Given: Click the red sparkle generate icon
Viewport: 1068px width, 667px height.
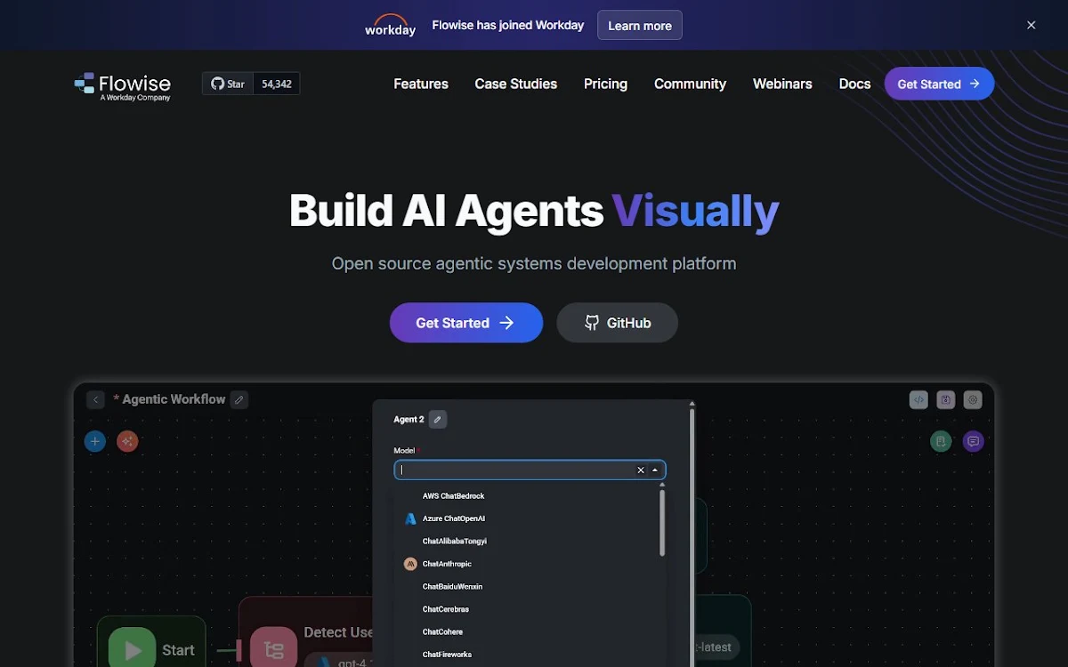Looking at the screenshot, I should pos(127,441).
